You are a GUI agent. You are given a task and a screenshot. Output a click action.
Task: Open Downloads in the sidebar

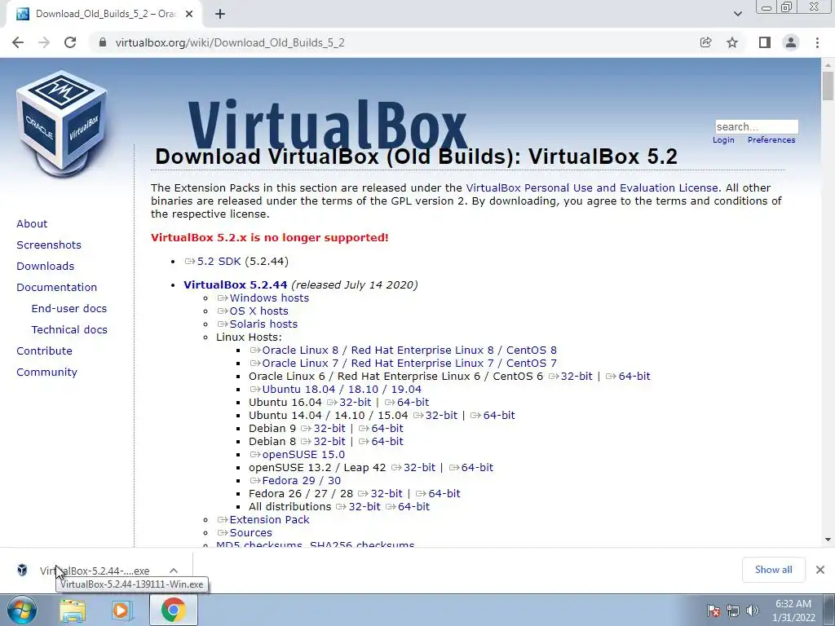(46, 267)
